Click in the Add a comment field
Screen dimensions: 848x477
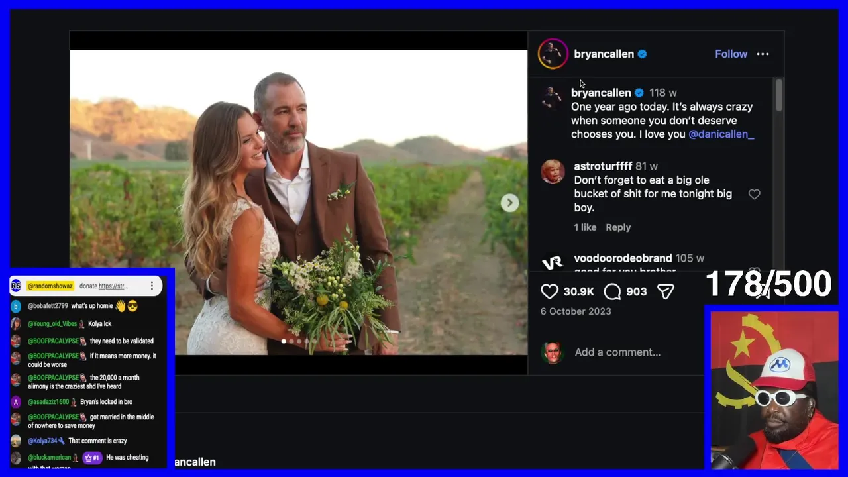click(617, 352)
